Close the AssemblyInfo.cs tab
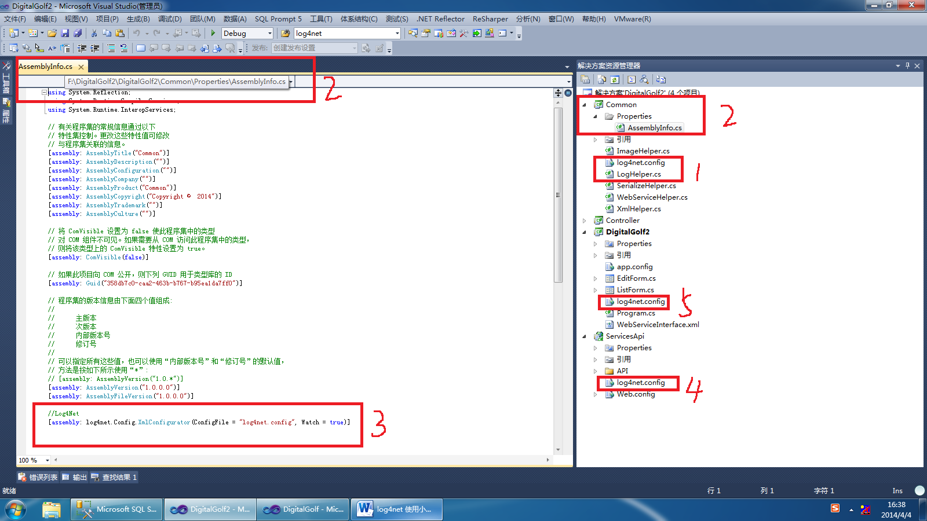 81,67
